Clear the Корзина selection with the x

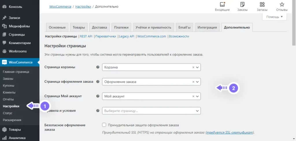click(x=193, y=67)
